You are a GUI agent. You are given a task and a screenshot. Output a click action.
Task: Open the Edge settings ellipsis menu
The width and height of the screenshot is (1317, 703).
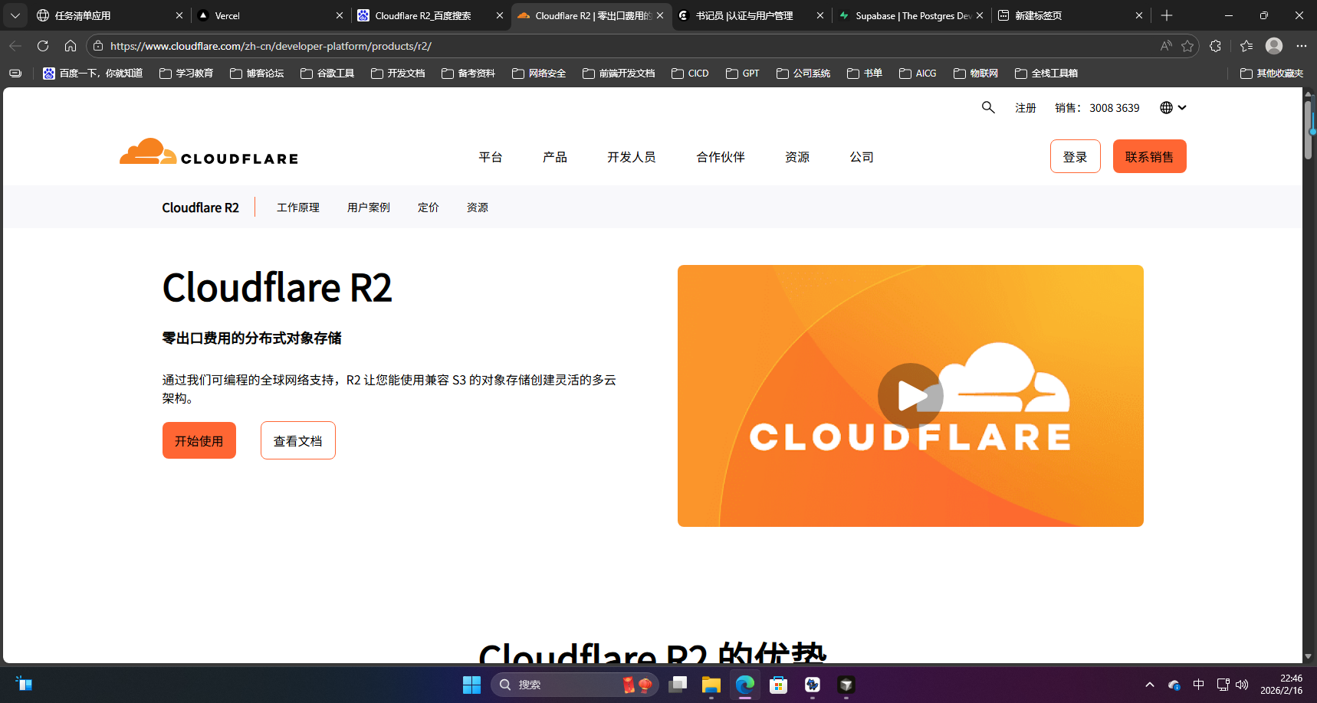tap(1302, 46)
